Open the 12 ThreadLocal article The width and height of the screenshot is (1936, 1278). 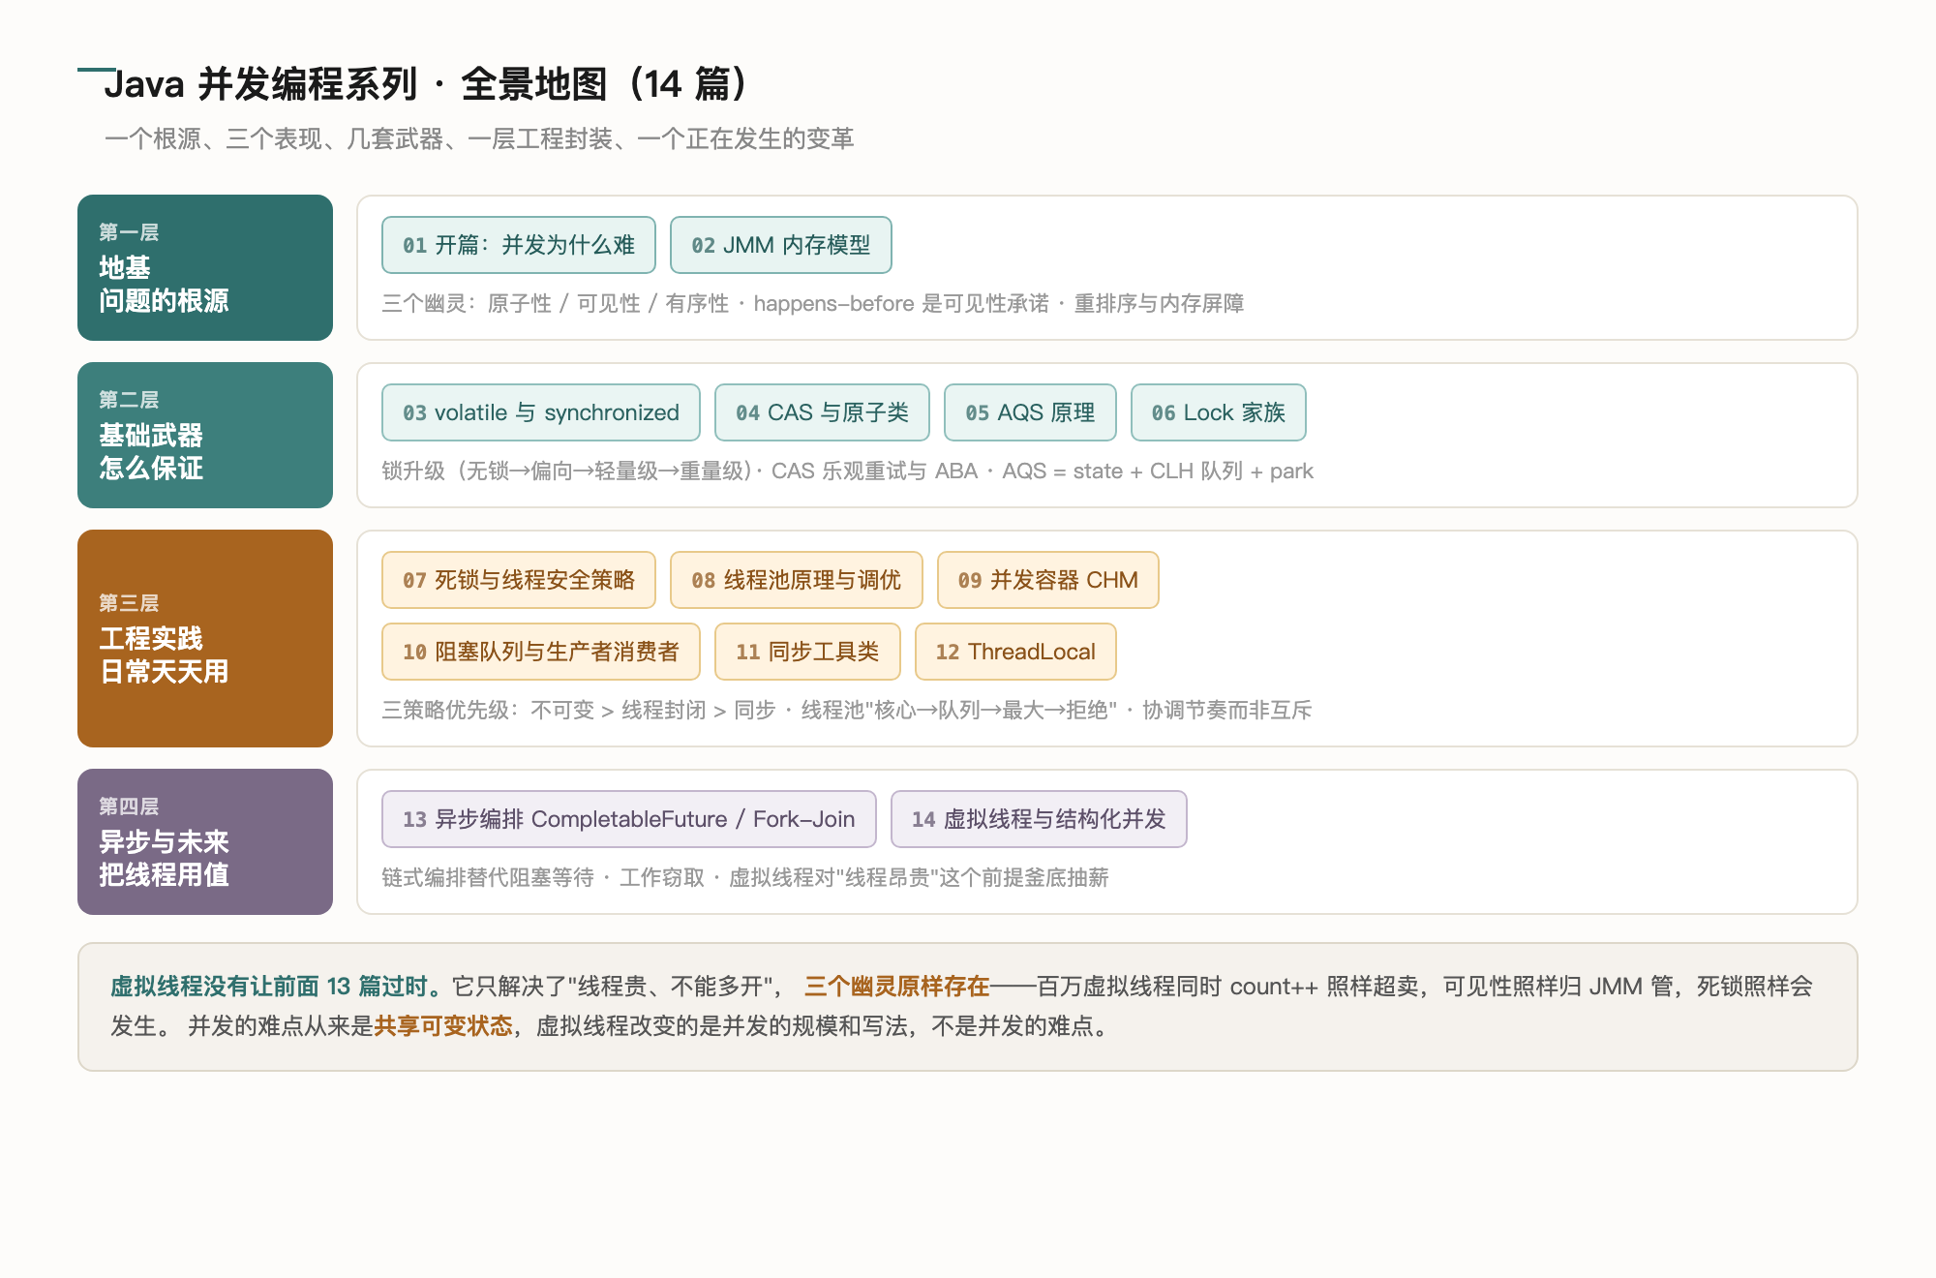click(x=1015, y=652)
